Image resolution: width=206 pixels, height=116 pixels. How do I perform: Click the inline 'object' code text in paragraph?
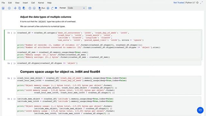(x=42, y=22)
